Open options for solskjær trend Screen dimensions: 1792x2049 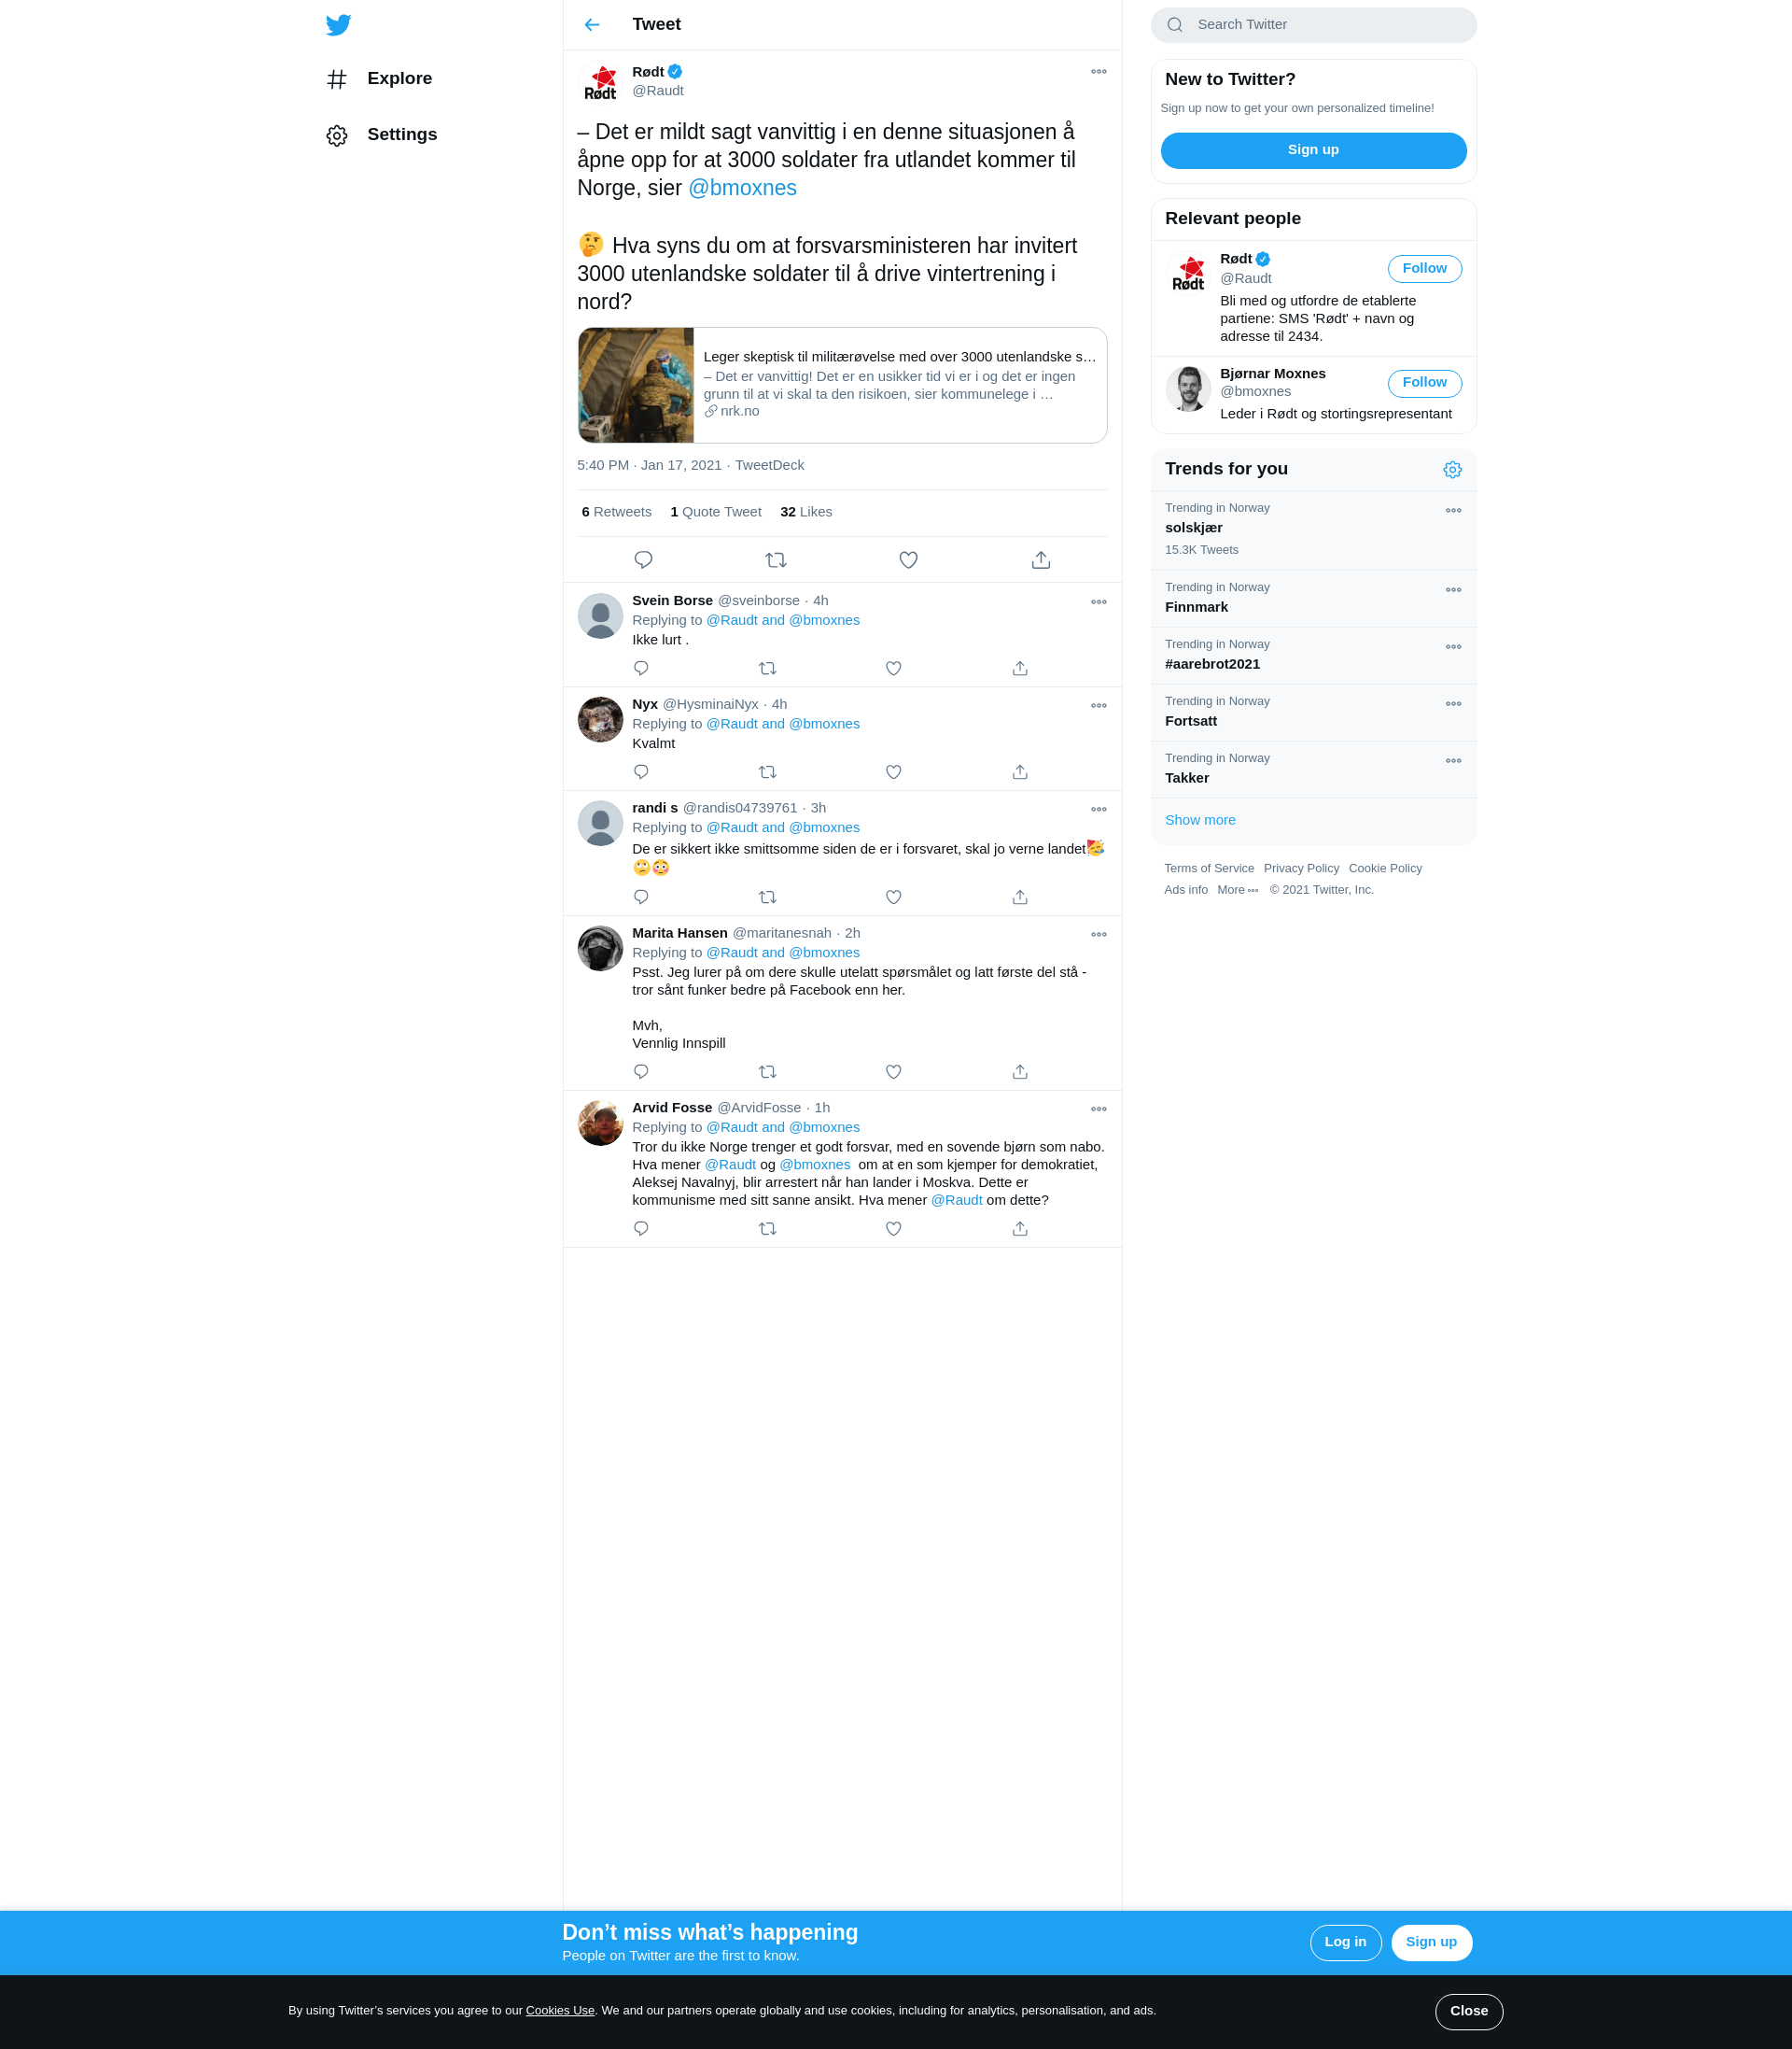(1453, 511)
